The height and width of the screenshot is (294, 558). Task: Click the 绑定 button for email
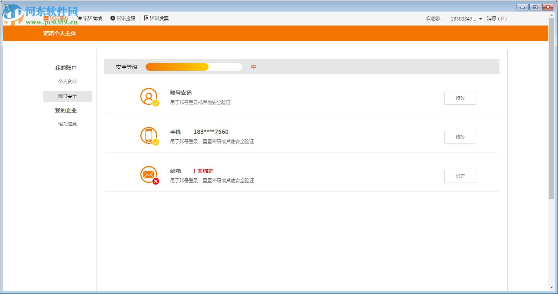tap(460, 176)
